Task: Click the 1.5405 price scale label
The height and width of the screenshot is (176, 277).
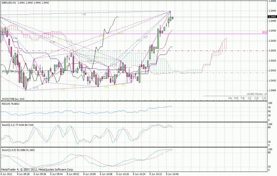Action: click(272, 90)
